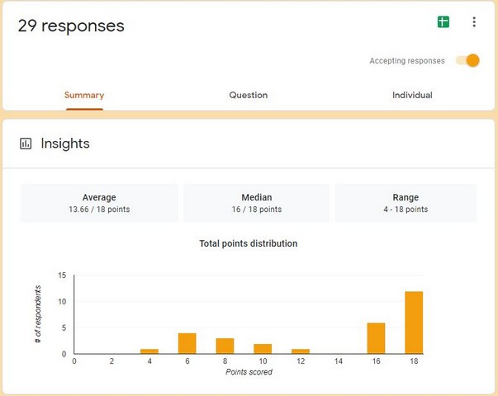This screenshot has width=498, height=396.
Task: Click the Range 4 - 18 points card
Action: point(406,203)
